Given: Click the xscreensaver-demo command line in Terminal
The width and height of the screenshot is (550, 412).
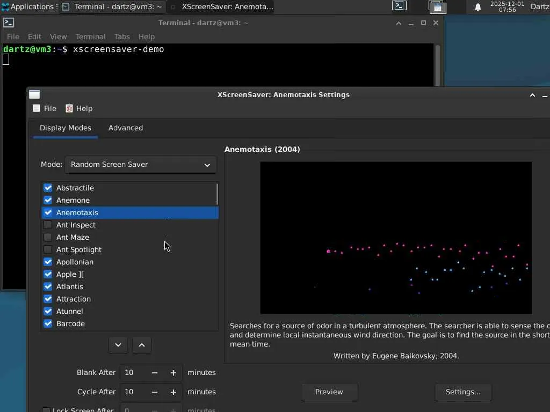Looking at the screenshot, I should pyautogui.click(x=118, y=49).
